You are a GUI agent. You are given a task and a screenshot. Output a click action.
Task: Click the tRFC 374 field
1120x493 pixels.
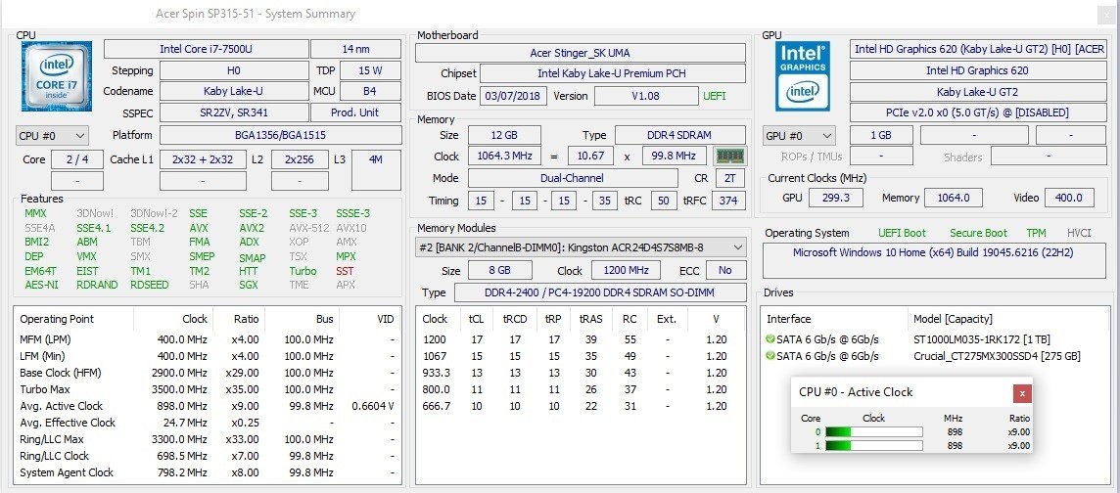point(728,201)
